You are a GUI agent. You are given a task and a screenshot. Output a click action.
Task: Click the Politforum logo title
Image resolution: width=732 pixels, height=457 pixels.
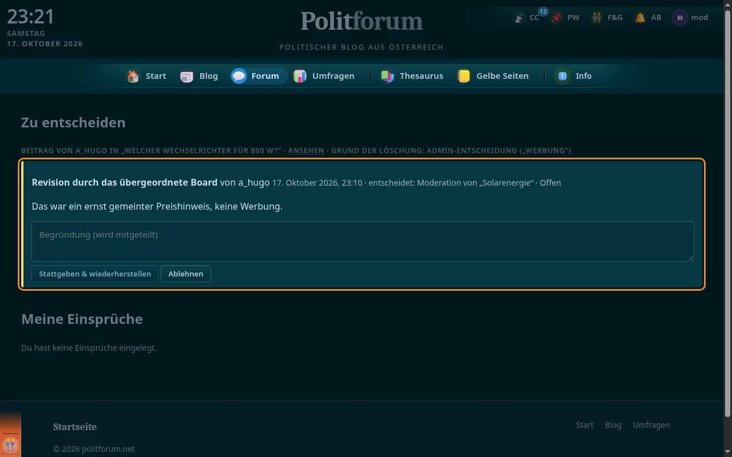[361, 21]
